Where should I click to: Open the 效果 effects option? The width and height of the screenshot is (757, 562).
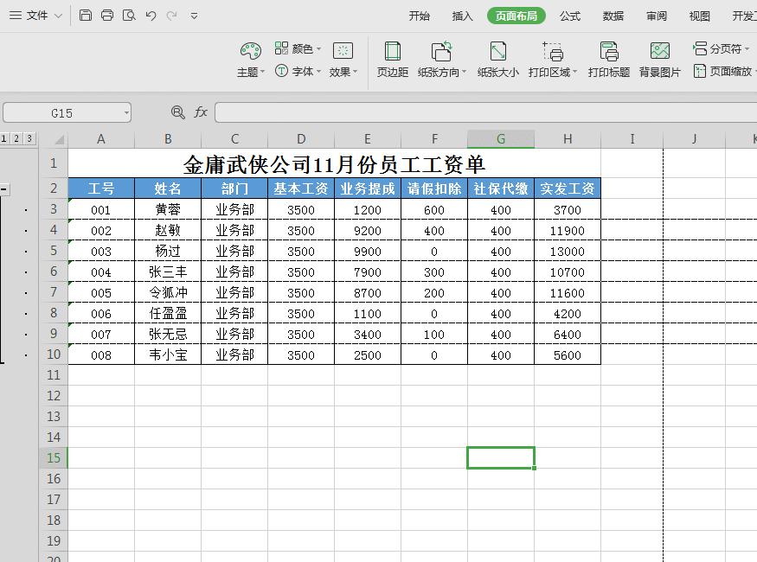point(343,60)
